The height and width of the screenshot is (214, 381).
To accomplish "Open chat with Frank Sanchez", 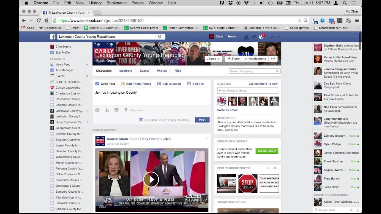I will 337,161.
